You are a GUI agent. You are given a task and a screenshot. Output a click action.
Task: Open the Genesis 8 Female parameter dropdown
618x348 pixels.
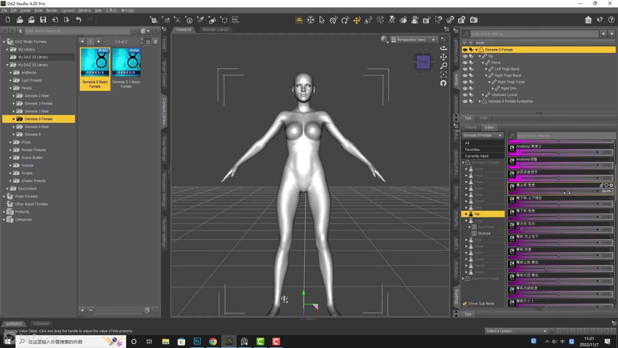[x=482, y=135]
